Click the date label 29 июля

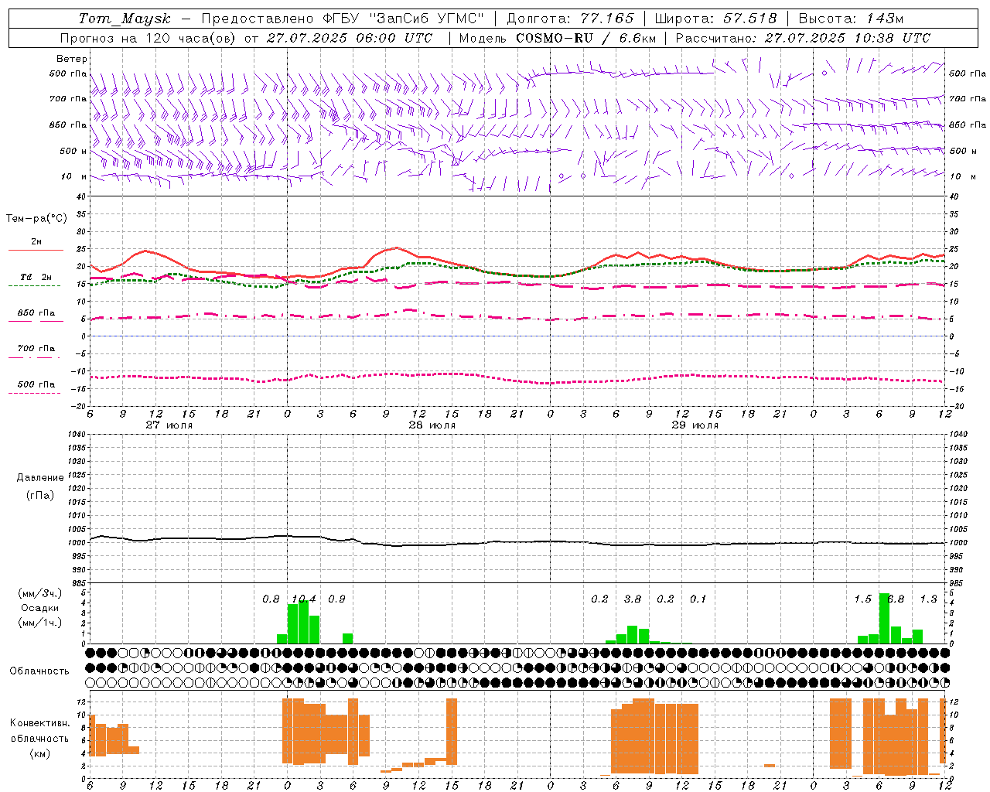[x=695, y=425]
